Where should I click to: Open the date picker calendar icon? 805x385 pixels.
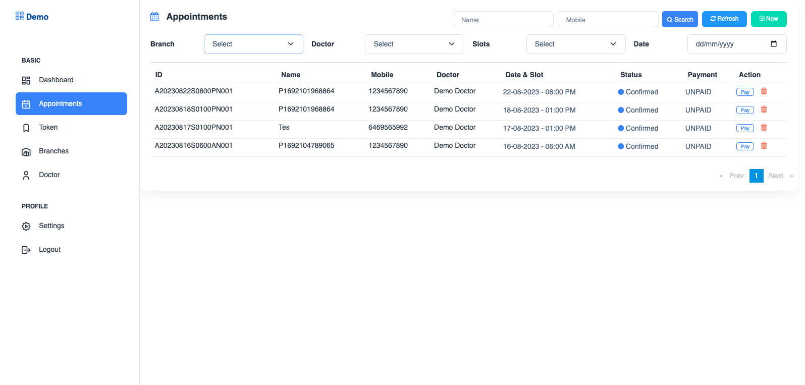[774, 44]
